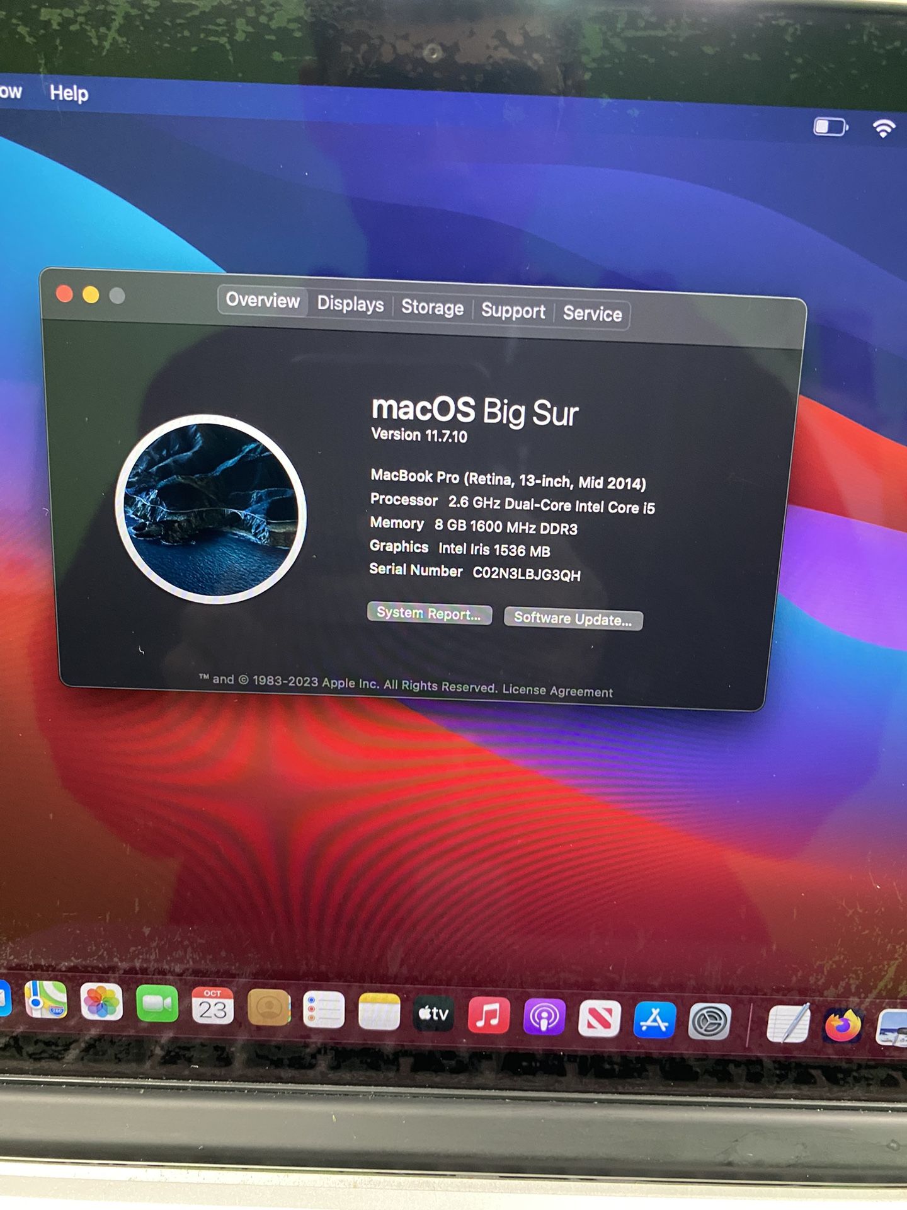Click the macOS Big Sur logo image
The width and height of the screenshot is (907, 1210).
(210, 509)
